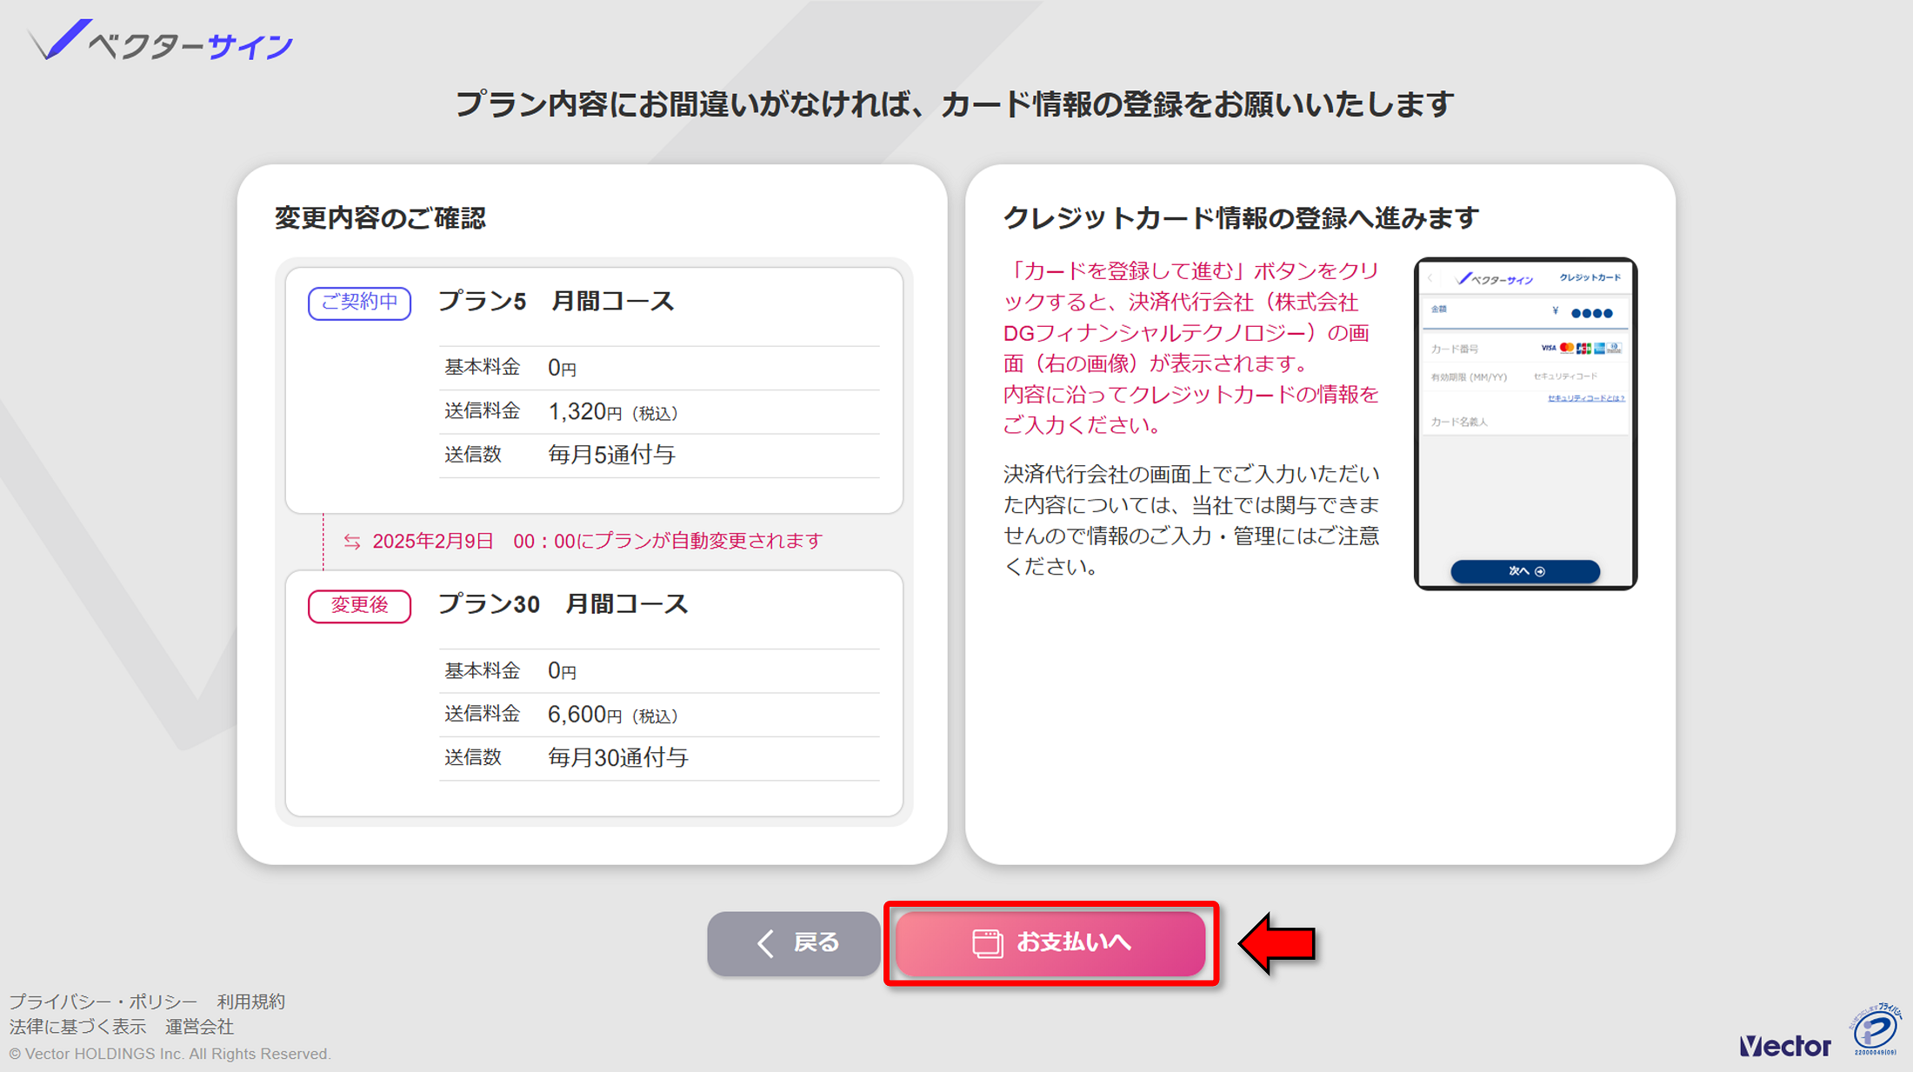Click the 基本料金 0円 row under プラン5
The height and width of the screenshot is (1072, 1913).
click(659, 368)
